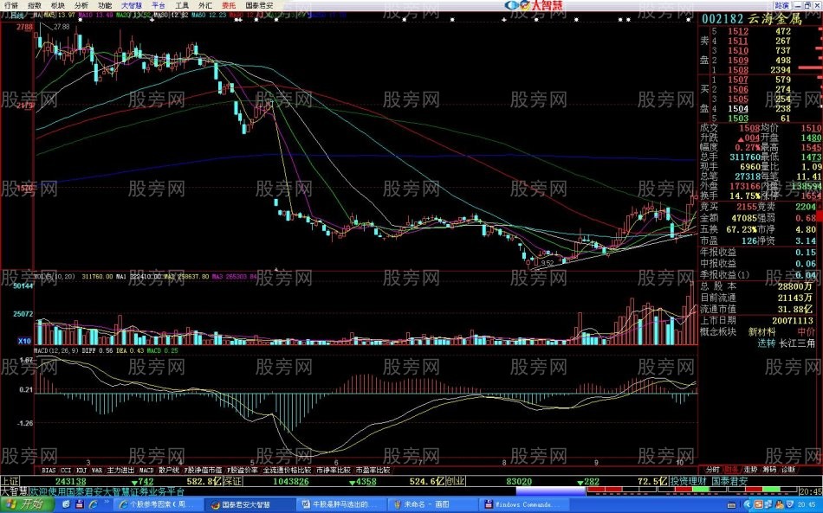Open the 外汇 menu
The width and height of the screenshot is (823, 513).
pos(205,5)
